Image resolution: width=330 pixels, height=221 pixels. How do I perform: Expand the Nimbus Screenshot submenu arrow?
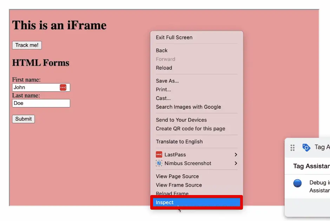pos(236,163)
